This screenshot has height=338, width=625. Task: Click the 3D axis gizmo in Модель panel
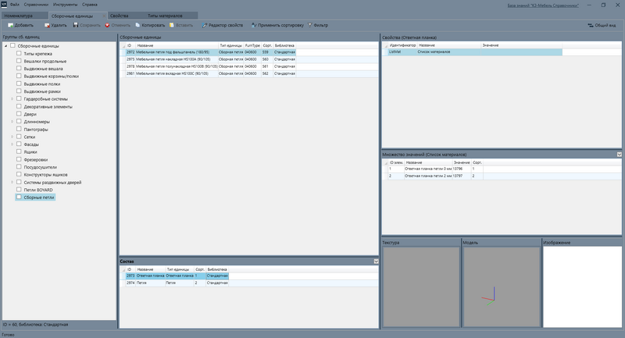point(490,296)
